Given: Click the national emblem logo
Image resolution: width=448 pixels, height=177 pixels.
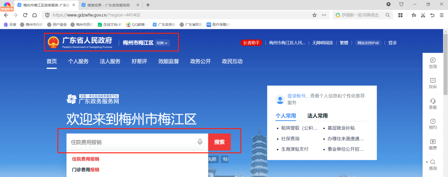Looking at the screenshot, I should [53, 43].
